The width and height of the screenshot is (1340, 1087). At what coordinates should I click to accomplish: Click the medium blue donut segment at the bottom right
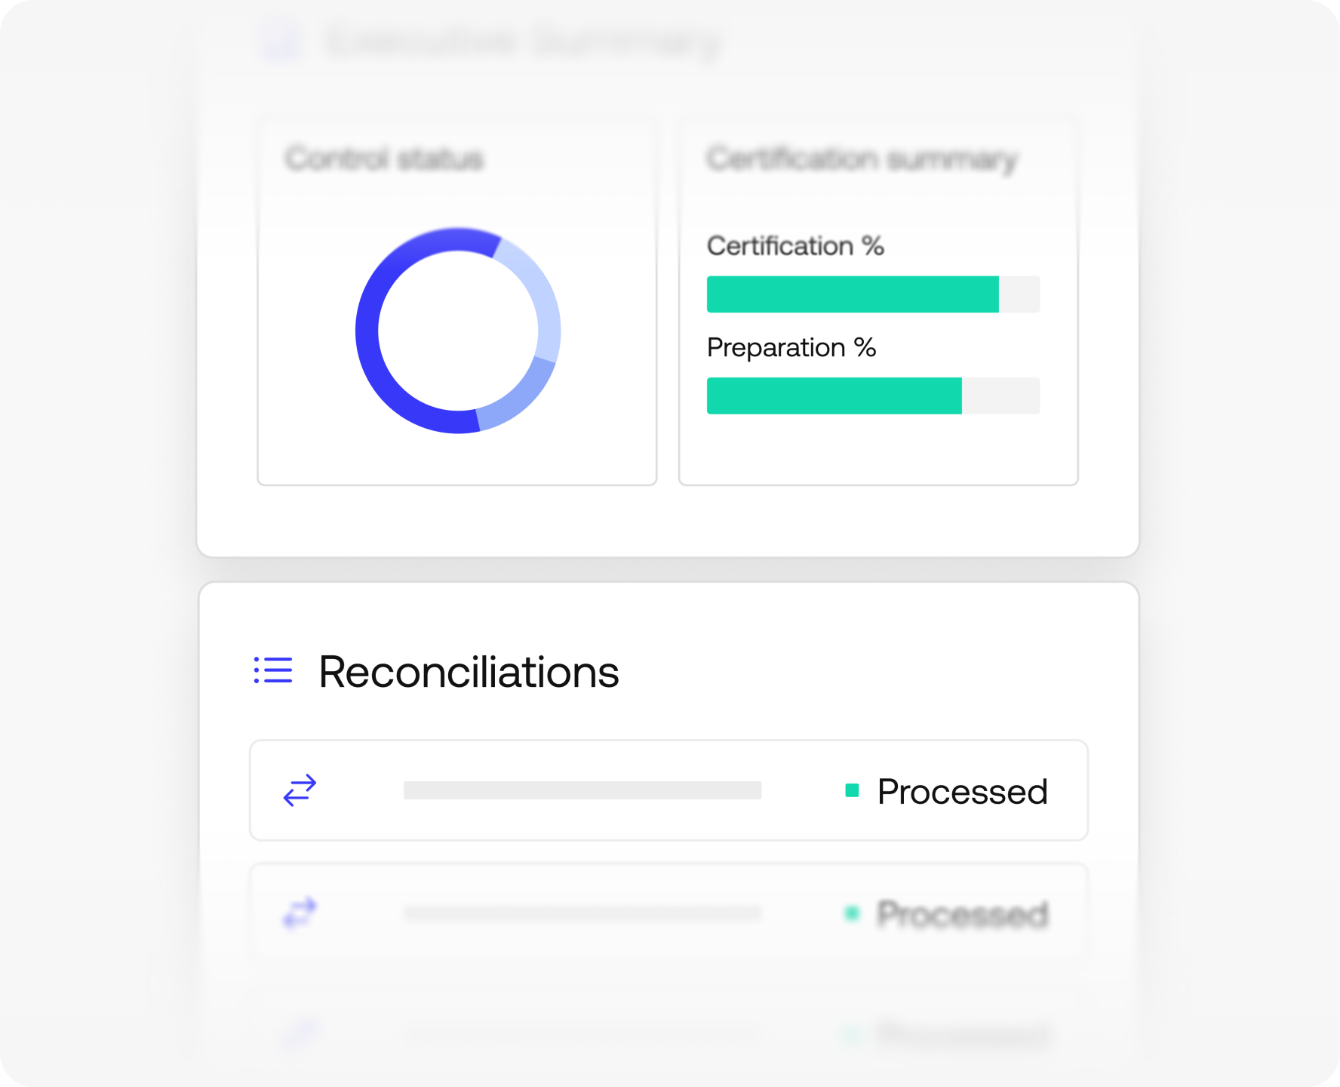[521, 400]
